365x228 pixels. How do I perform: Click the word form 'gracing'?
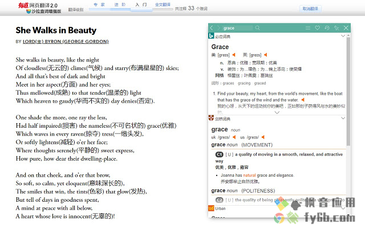(244, 83)
